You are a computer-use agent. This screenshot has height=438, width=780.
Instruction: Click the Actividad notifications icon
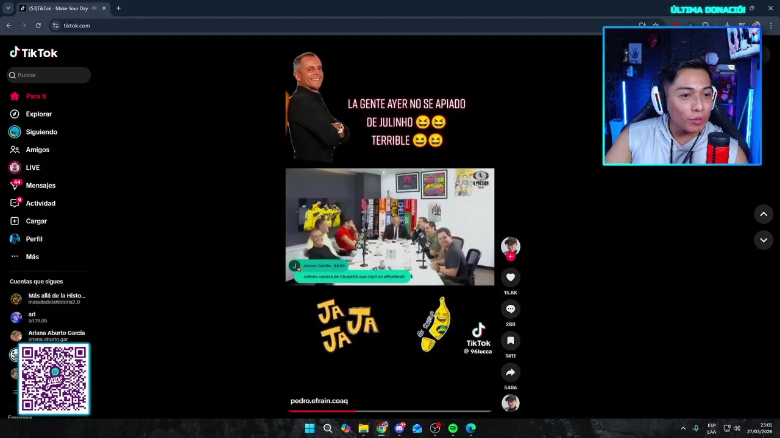15,203
